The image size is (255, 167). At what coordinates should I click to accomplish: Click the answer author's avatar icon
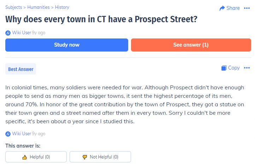8,134
